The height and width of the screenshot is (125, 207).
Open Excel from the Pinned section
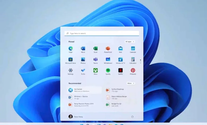pos(96,49)
